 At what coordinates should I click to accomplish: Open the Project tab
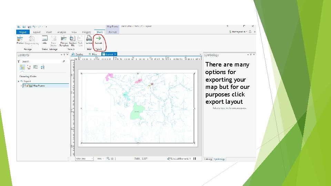tap(23, 32)
